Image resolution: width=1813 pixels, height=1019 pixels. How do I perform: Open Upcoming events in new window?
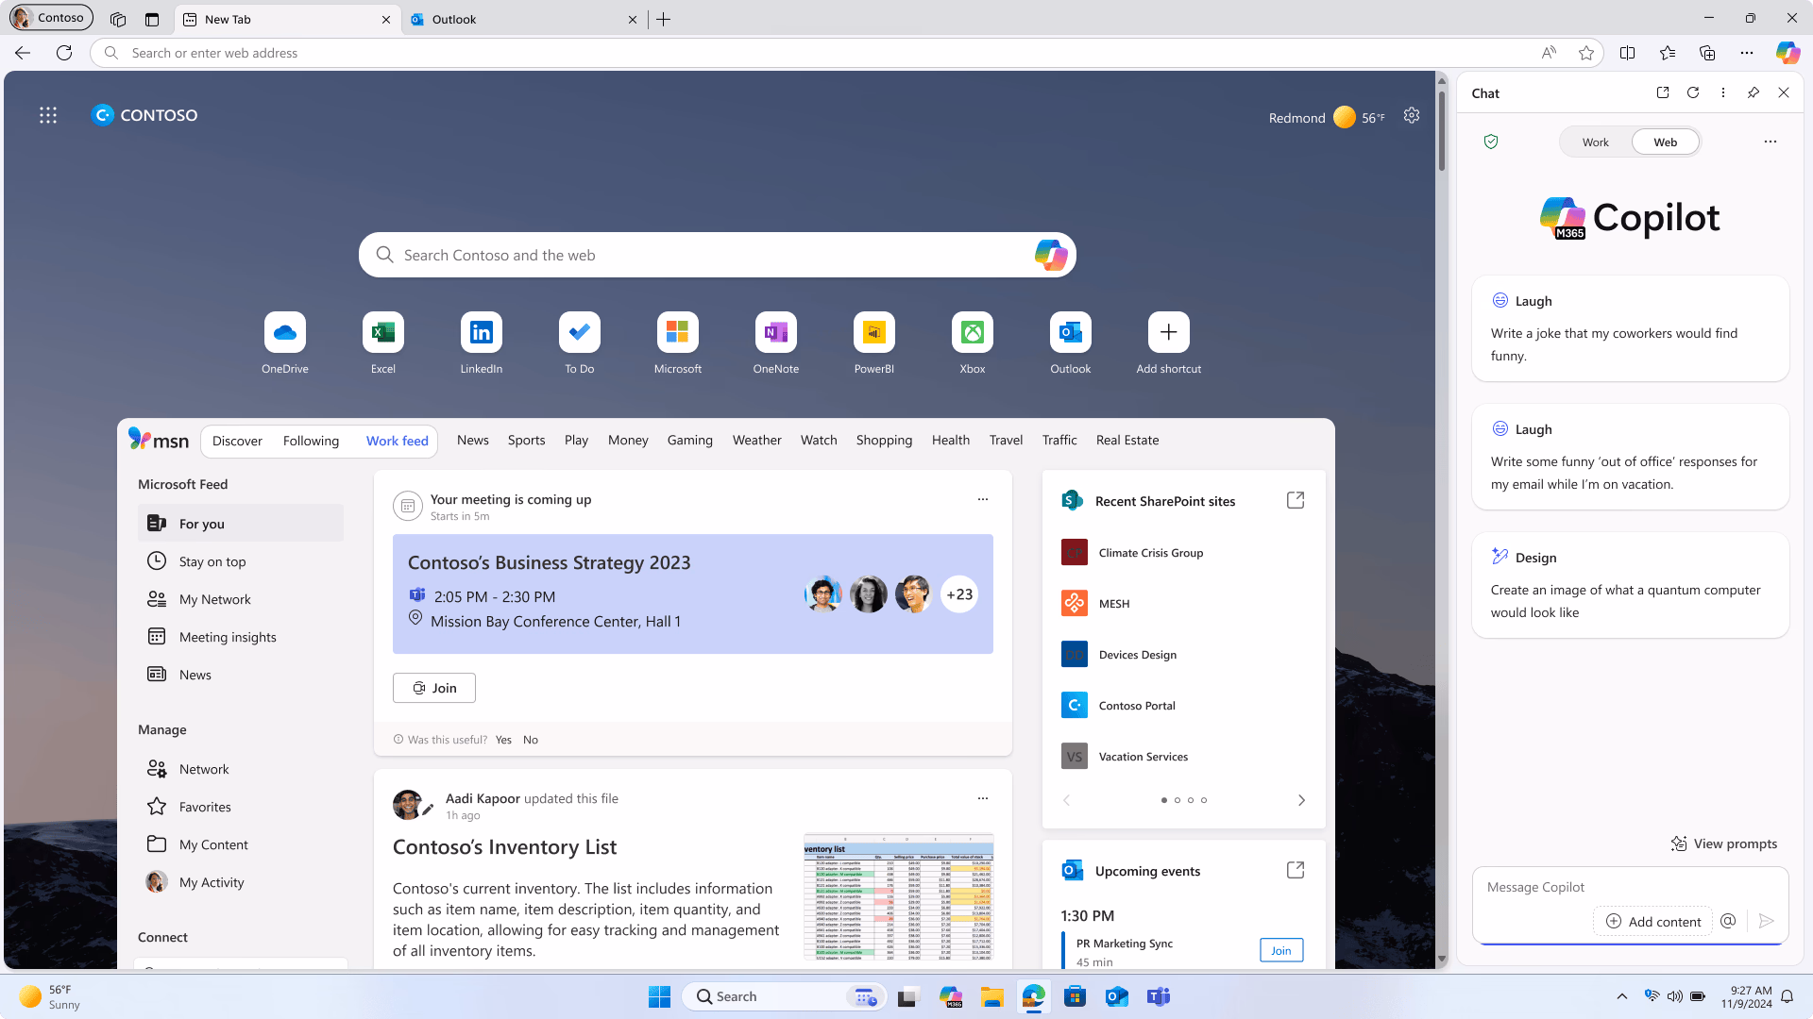[x=1296, y=870]
